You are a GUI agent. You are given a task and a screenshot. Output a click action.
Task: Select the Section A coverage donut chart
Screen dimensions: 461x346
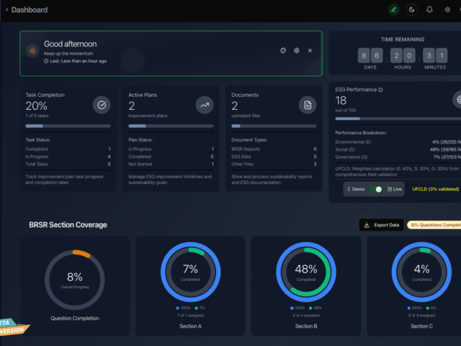[x=190, y=272]
